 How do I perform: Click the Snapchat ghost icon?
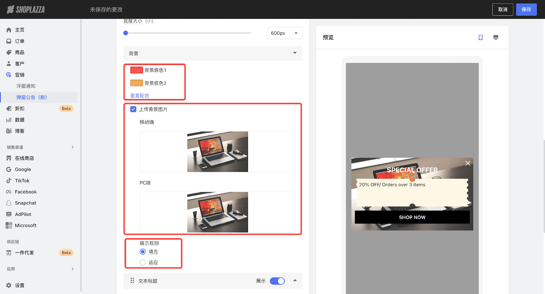[9, 203]
